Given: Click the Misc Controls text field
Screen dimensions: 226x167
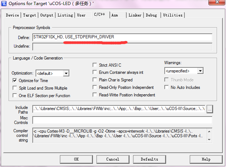Looking at the screenshot, I should pos(122,120).
